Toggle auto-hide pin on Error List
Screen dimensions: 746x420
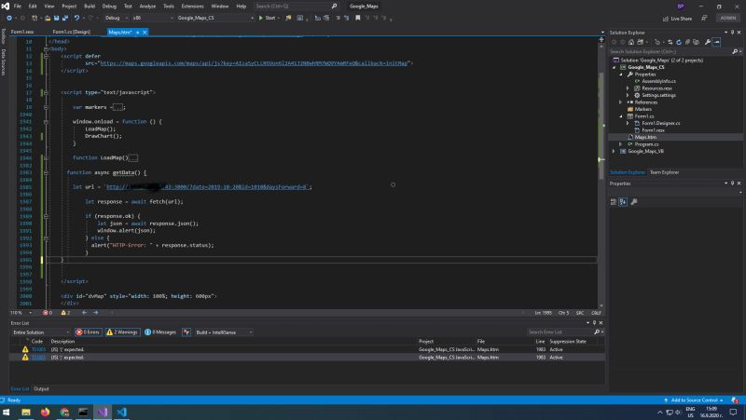[594, 322]
